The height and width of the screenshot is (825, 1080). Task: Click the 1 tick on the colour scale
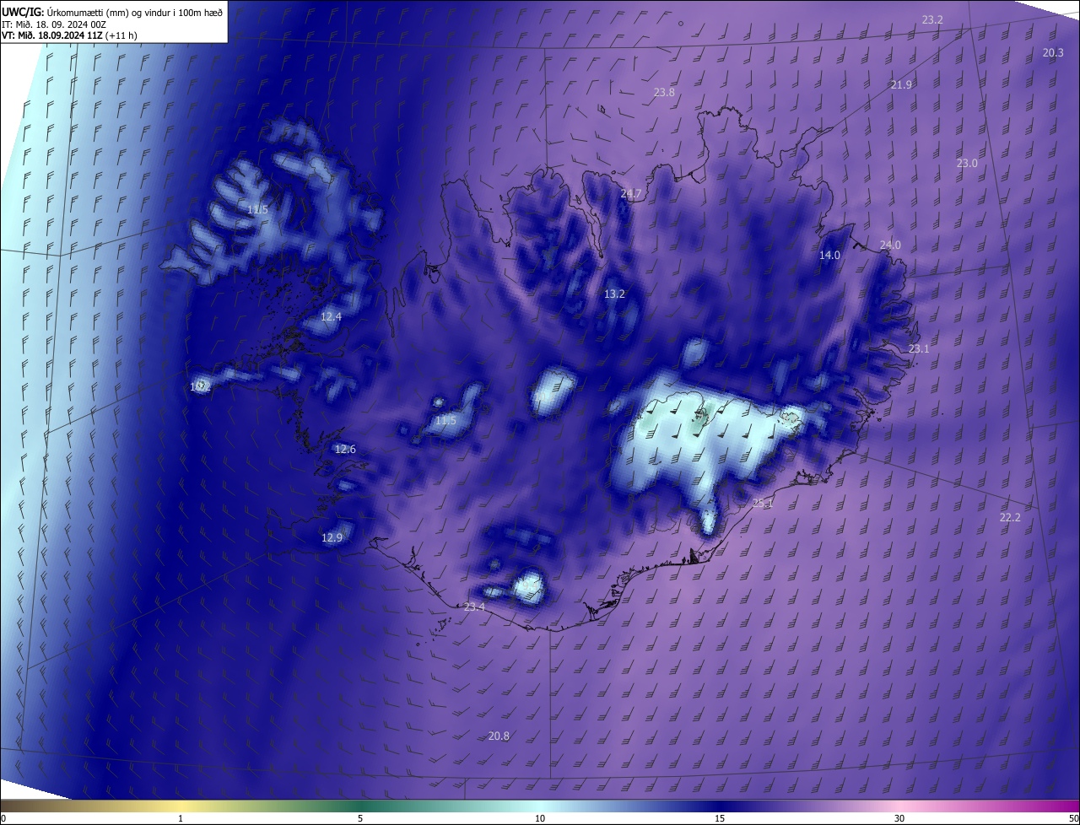point(181,818)
